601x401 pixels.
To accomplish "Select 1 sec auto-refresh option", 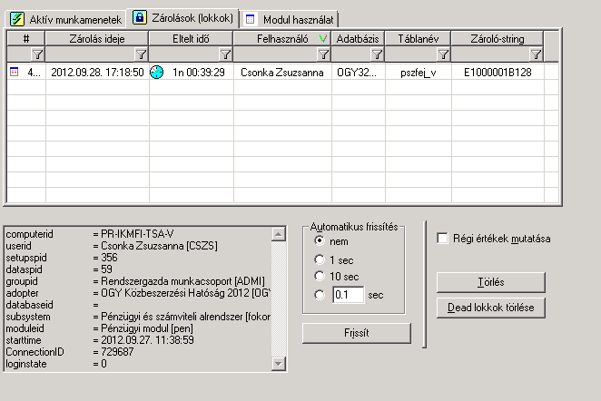I will click(320, 259).
